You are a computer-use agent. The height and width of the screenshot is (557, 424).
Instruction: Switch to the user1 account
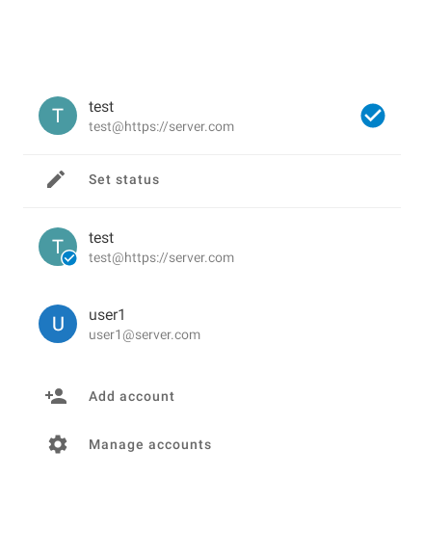coord(212,324)
